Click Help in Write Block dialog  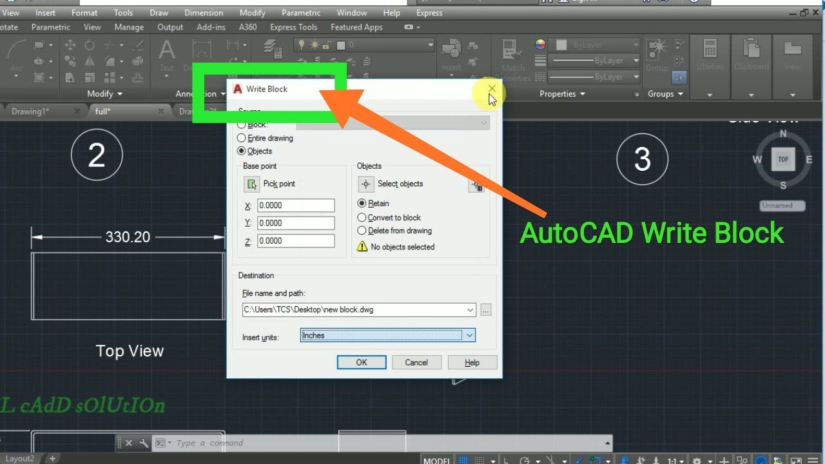[x=472, y=362]
